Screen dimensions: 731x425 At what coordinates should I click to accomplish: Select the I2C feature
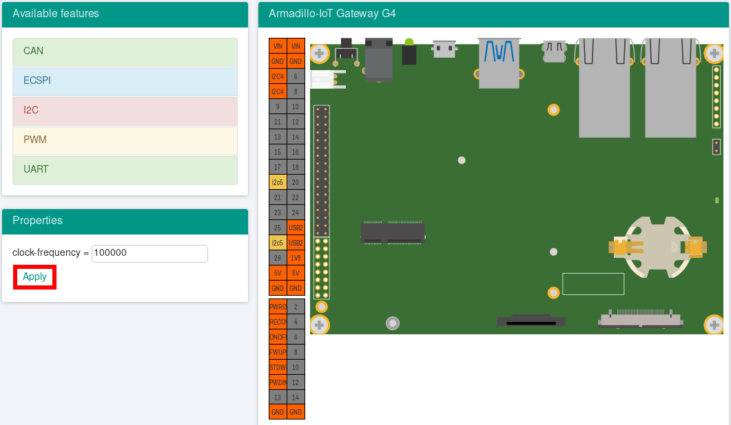click(125, 111)
